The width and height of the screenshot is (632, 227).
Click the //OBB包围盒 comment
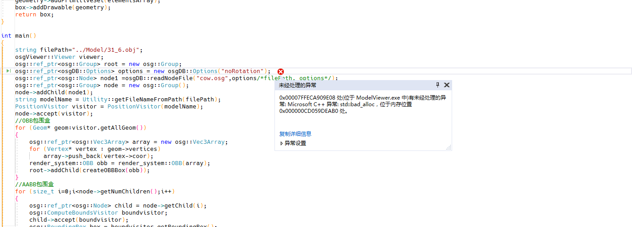33,120
